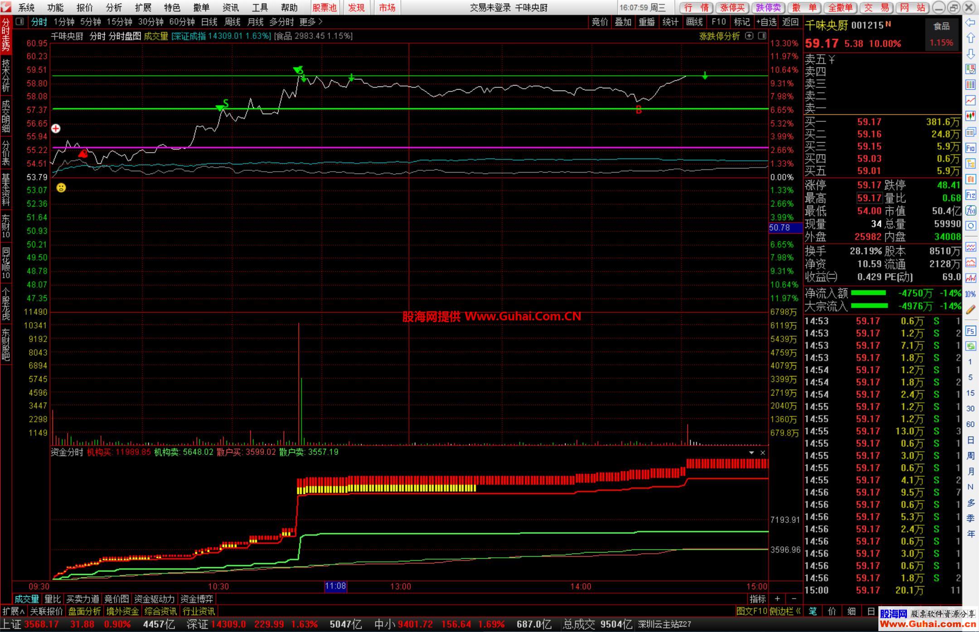Screen dimensions: 979x632
Task: Open the F12 icon in sidebar
Action: pos(970,195)
